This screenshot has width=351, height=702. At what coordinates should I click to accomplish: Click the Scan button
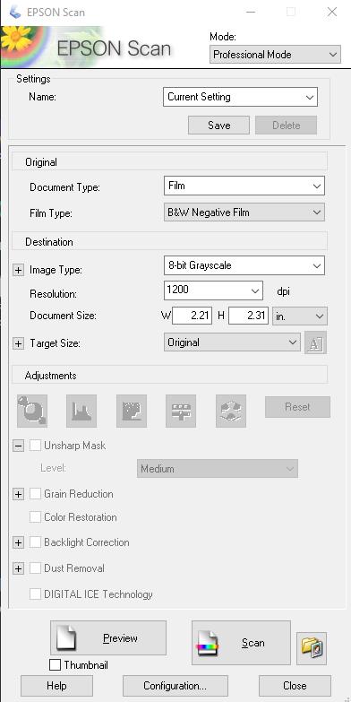coord(241,643)
